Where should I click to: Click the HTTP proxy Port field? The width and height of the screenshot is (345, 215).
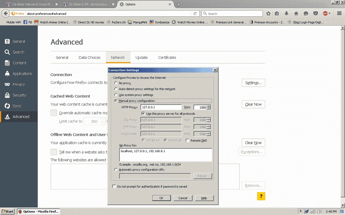[200, 107]
